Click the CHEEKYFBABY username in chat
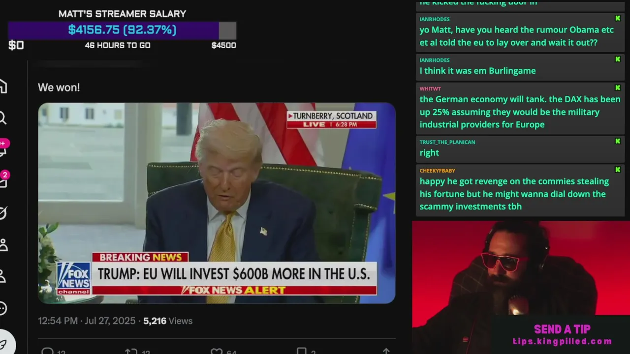The image size is (630, 354). pos(437,171)
